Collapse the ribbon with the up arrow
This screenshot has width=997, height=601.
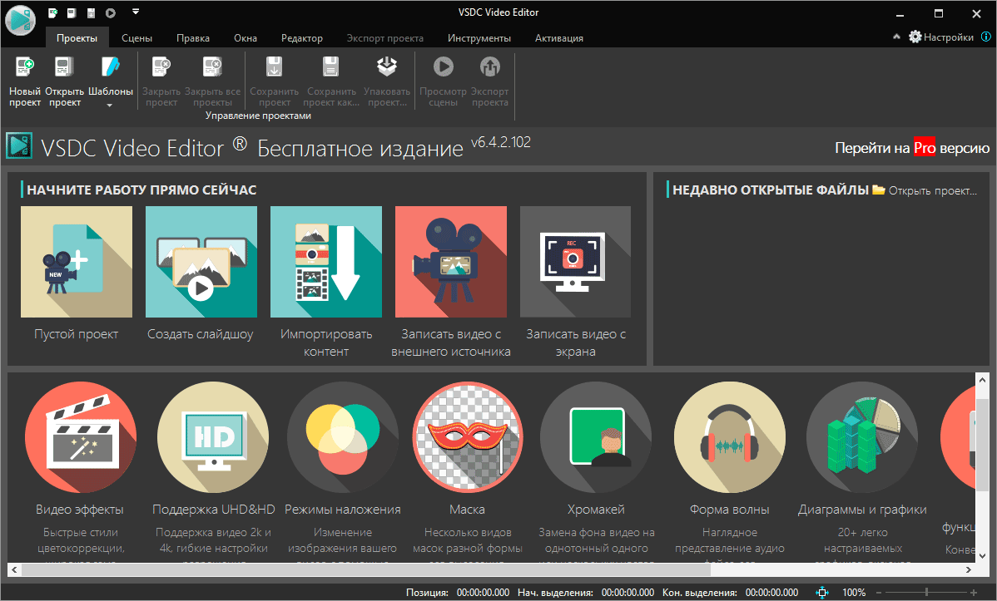896,37
